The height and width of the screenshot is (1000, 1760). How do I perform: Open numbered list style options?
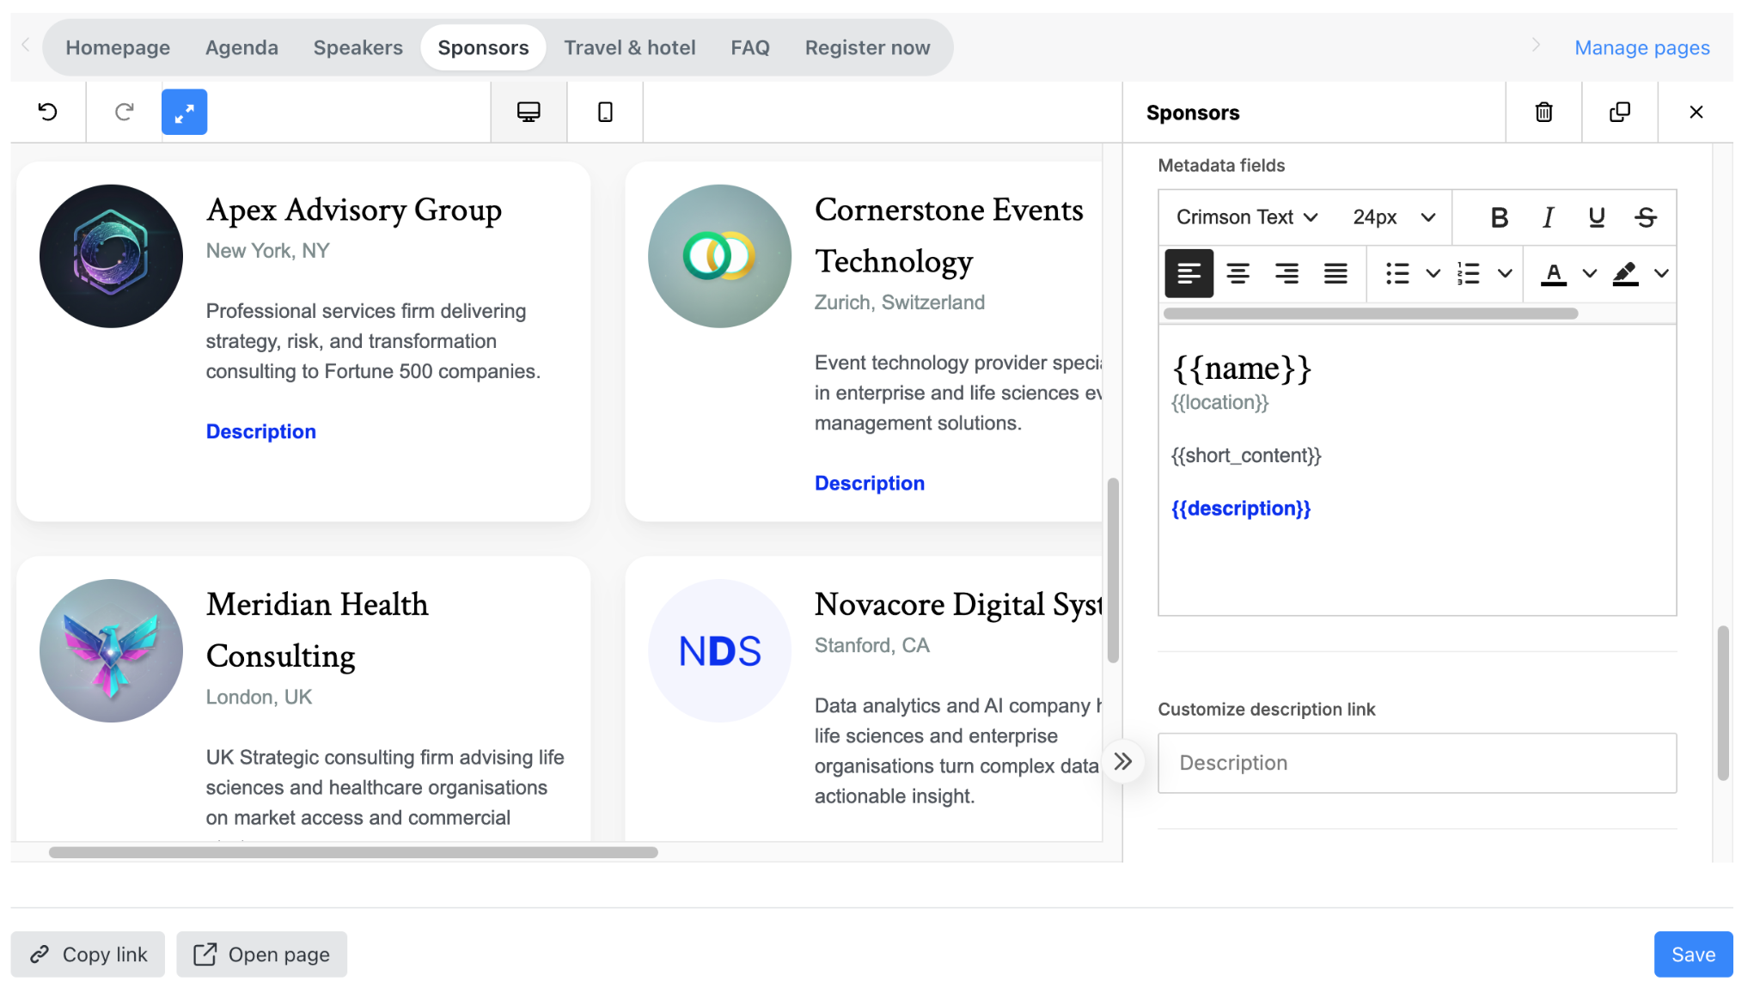[x=1505, y=273]
